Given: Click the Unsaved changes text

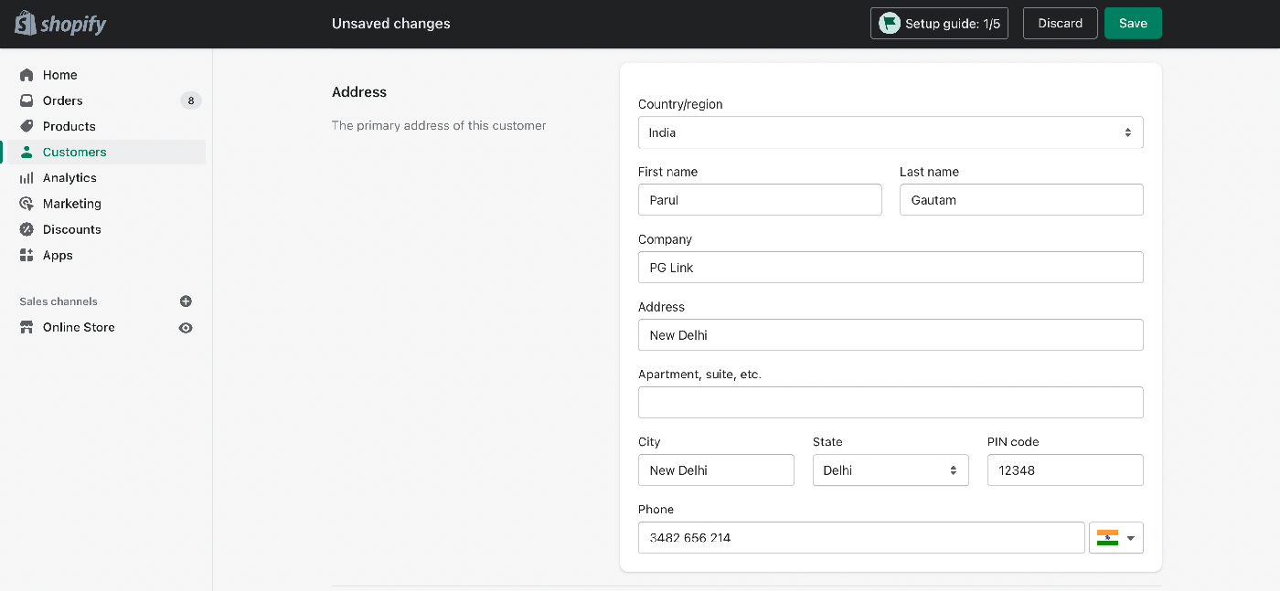Looking at the screenshot, I should click(x=391, y=24).
